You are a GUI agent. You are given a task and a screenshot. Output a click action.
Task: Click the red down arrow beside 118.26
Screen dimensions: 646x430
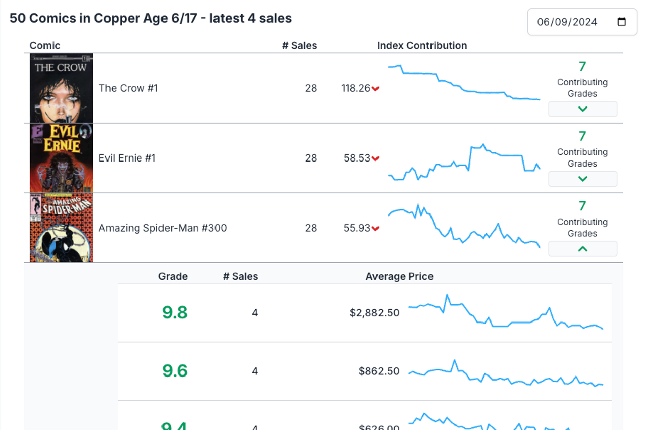pos(375,89)
